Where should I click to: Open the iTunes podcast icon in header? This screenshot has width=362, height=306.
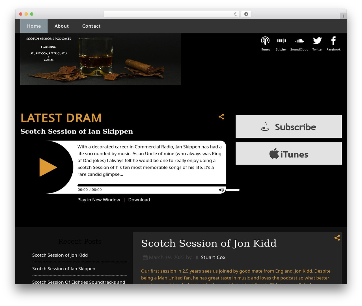265,43
